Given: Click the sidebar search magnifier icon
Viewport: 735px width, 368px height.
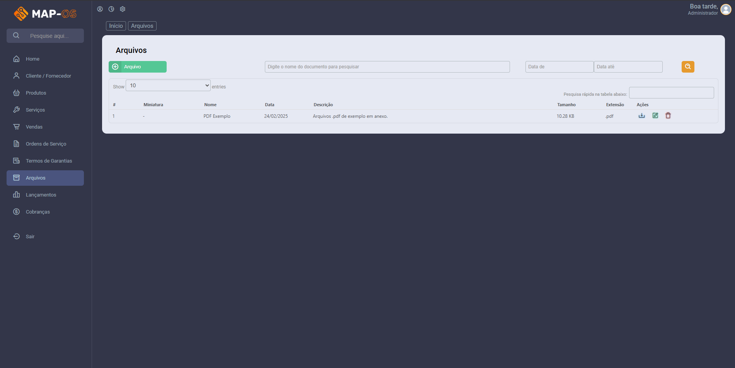Looking at the screenshot, I should [16, 36].
